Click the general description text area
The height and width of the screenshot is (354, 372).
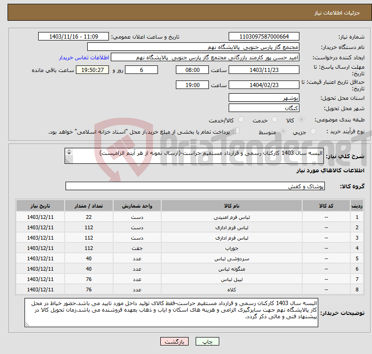194,156
